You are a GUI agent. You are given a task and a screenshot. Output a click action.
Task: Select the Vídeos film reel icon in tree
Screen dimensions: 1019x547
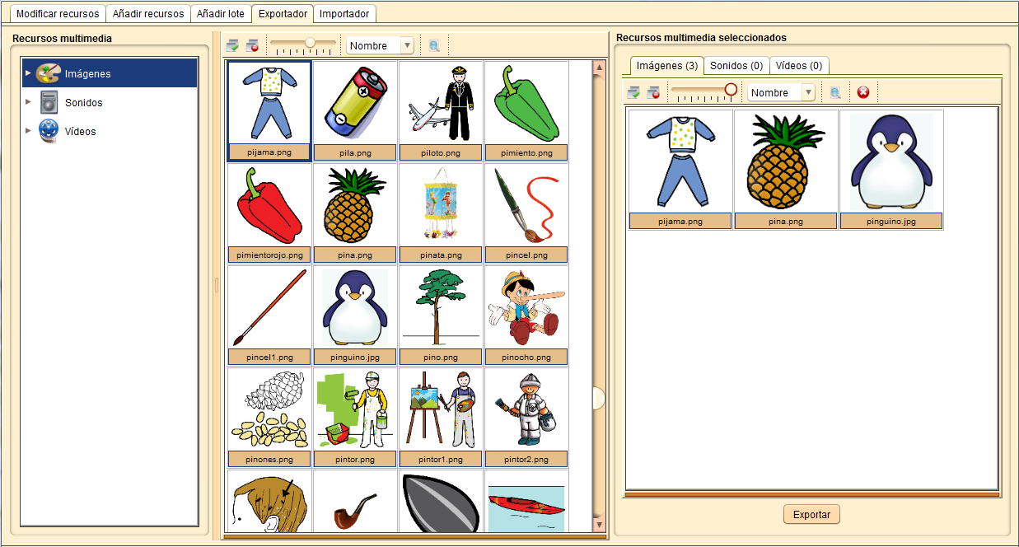pyautogui.click(x=49, y=131)
